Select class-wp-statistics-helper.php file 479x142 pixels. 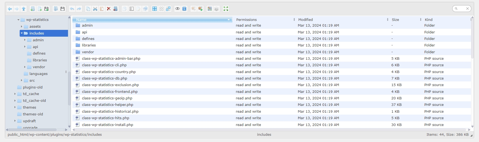[x=272, y=105]
